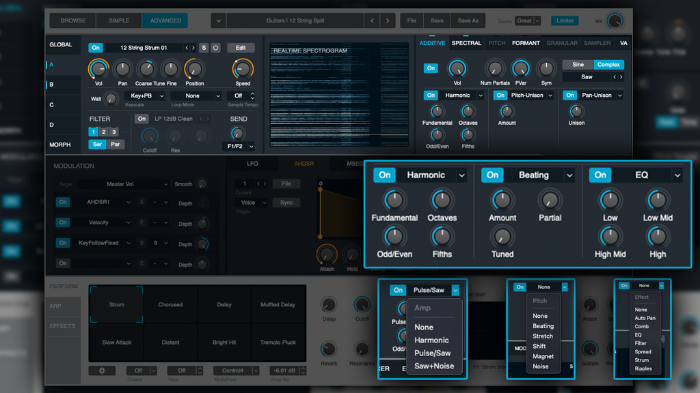Image resolution: width=700 pixels, height=393 pixels.
Task: Enable the Limiter
Action: (565, 21)
